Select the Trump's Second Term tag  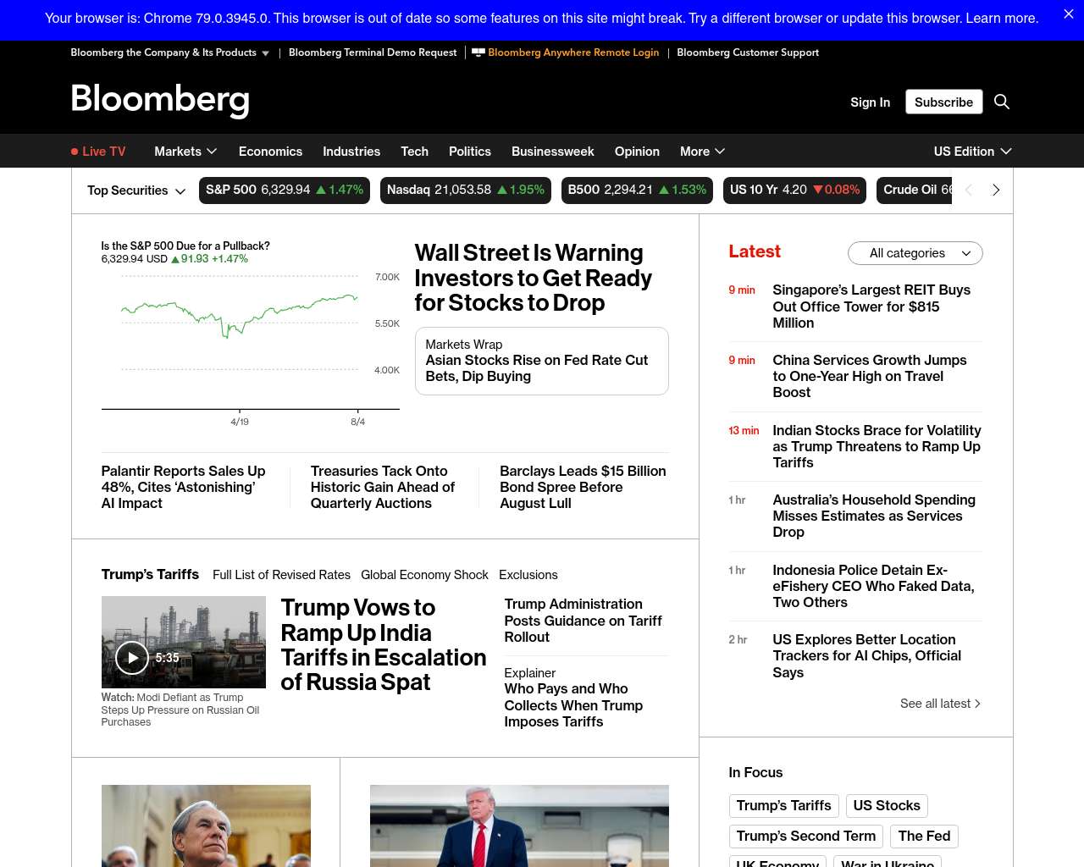tap(805, 837)
